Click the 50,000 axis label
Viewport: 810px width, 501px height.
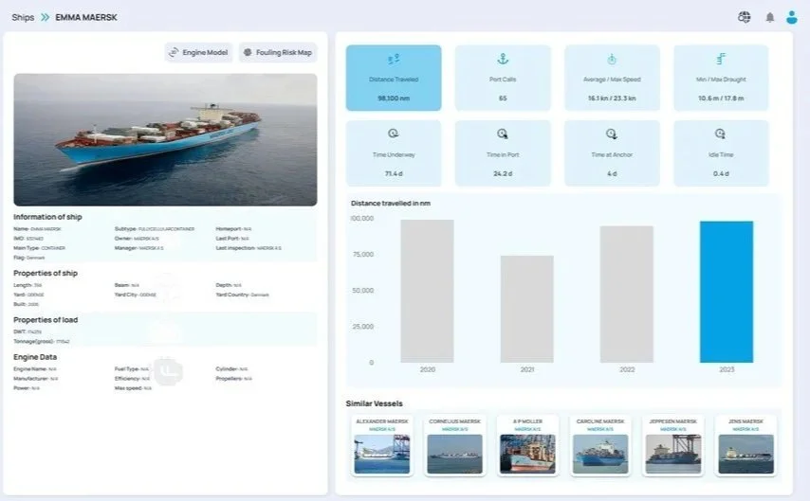coord(363,291)
